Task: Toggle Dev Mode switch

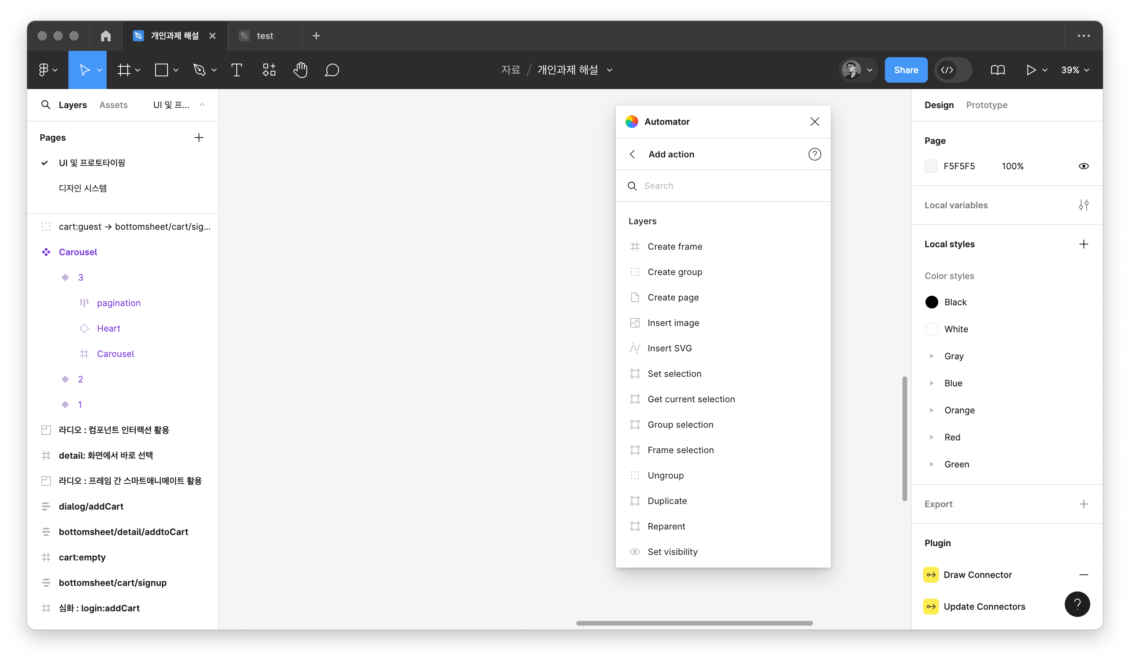Action: coord(953,70)
